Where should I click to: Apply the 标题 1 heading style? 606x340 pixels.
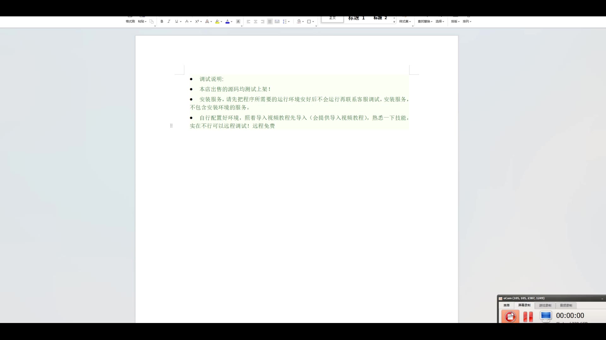click(356, 18)
